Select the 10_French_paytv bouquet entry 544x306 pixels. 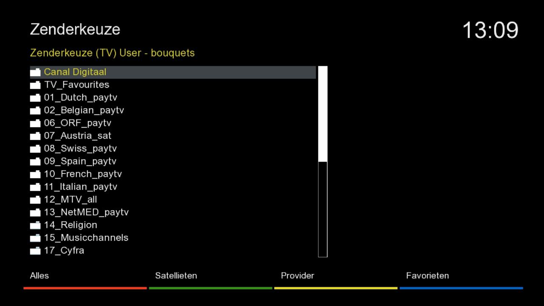[83, 174]
